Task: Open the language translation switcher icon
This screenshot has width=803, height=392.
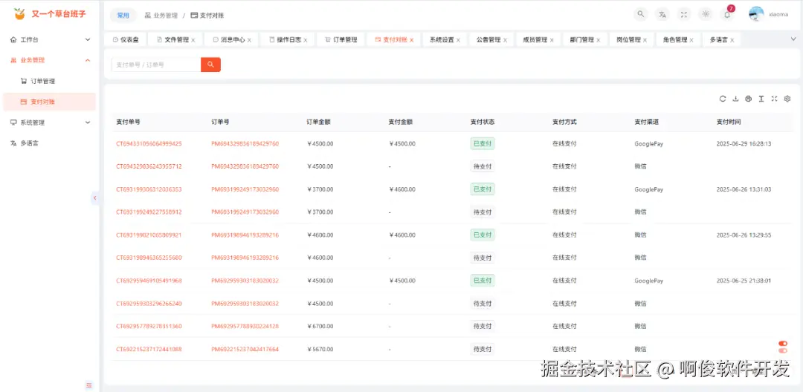Action: [x=662, y=14]
